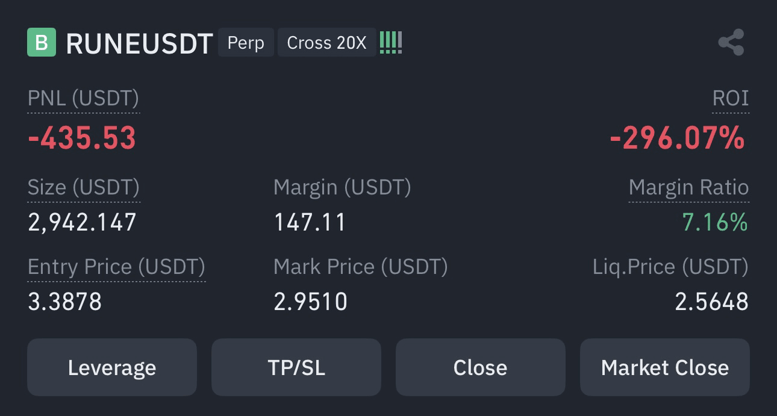Open the RUNEUSDT symbol title
The width and height of the screenshot is (777, 416).
(139, 43)
